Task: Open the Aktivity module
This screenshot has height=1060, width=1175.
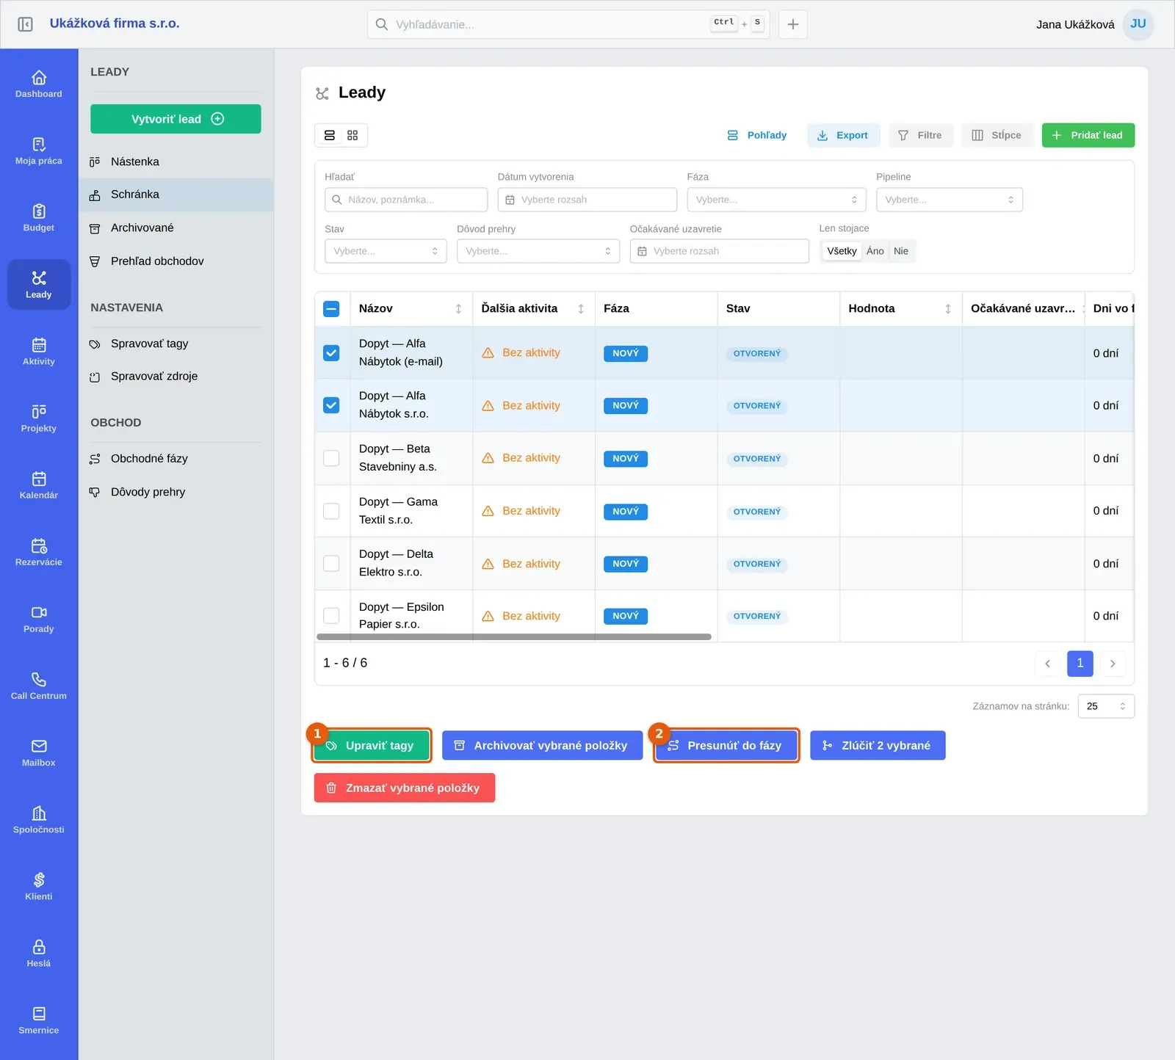Action: (x=39, y=351)
